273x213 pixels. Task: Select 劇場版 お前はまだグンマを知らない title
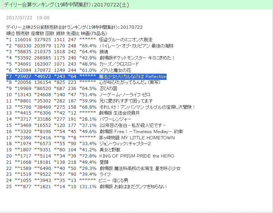[x=133, y=187]
